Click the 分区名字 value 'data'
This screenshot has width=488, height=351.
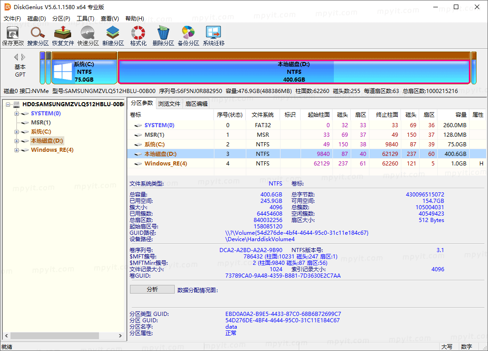tap(231, 327)
